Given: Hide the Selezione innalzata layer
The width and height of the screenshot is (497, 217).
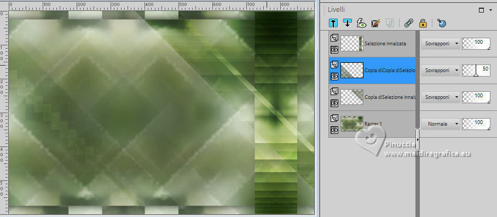Looking at the screenshot, I should pyautogui.click(x=334, y=49).
